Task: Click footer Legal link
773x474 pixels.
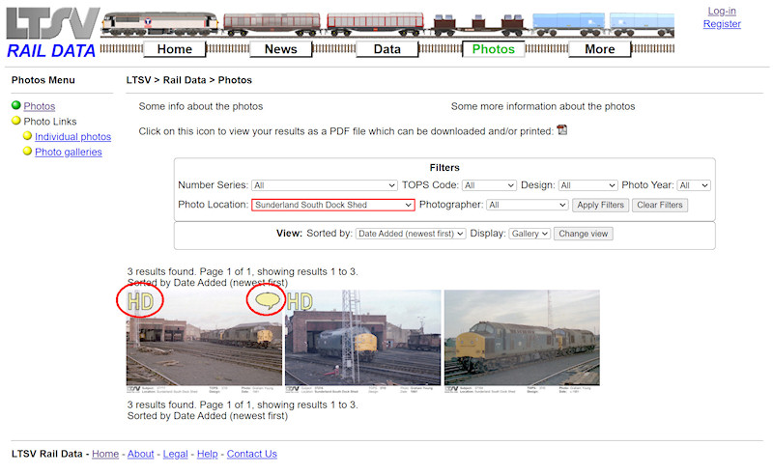Action: (176, 454)
